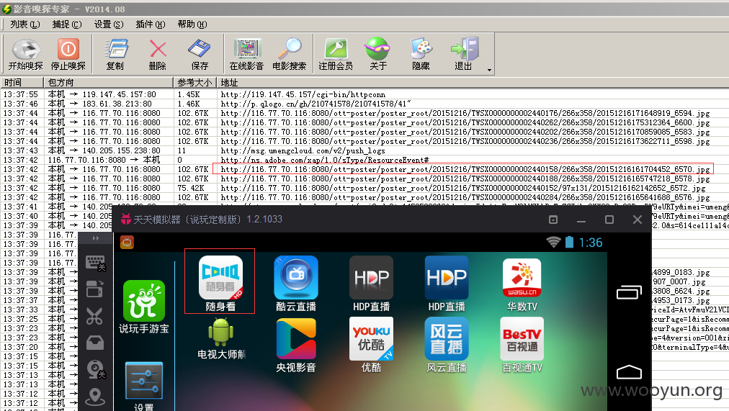729x411 pixels.
Task: Open emulator title bar dropdown menu button
Action: (x=553, y=220)
